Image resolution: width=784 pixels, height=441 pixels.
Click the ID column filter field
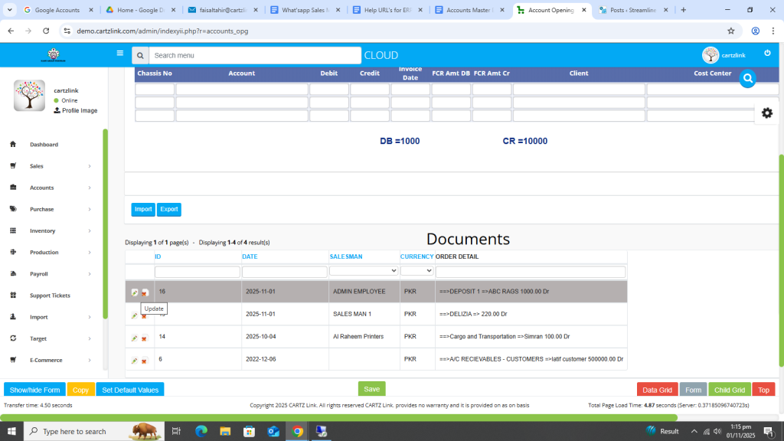click(x=198, y=272)
